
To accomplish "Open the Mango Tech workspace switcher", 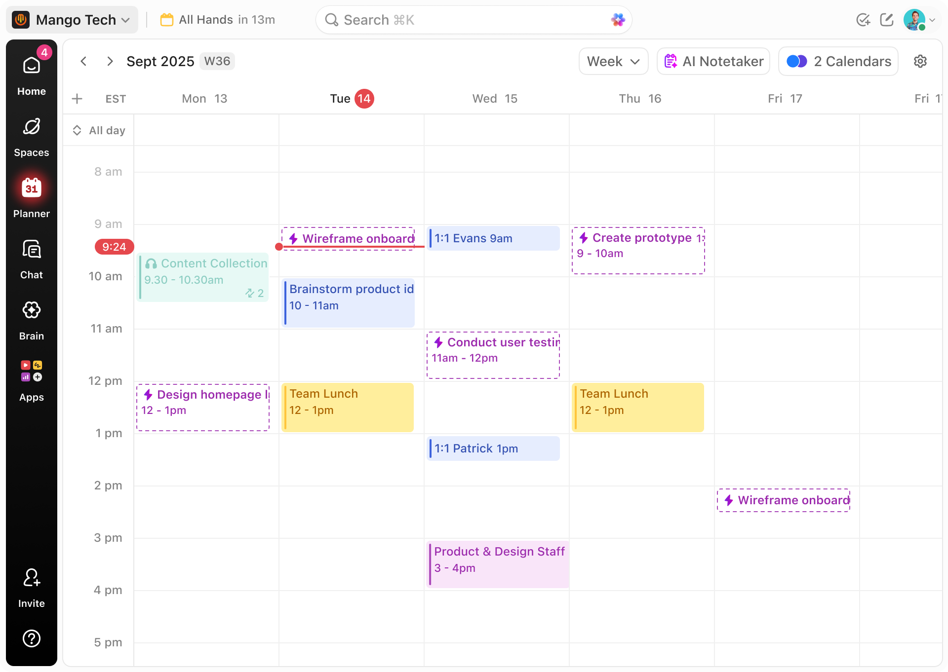I will (72, 20).
